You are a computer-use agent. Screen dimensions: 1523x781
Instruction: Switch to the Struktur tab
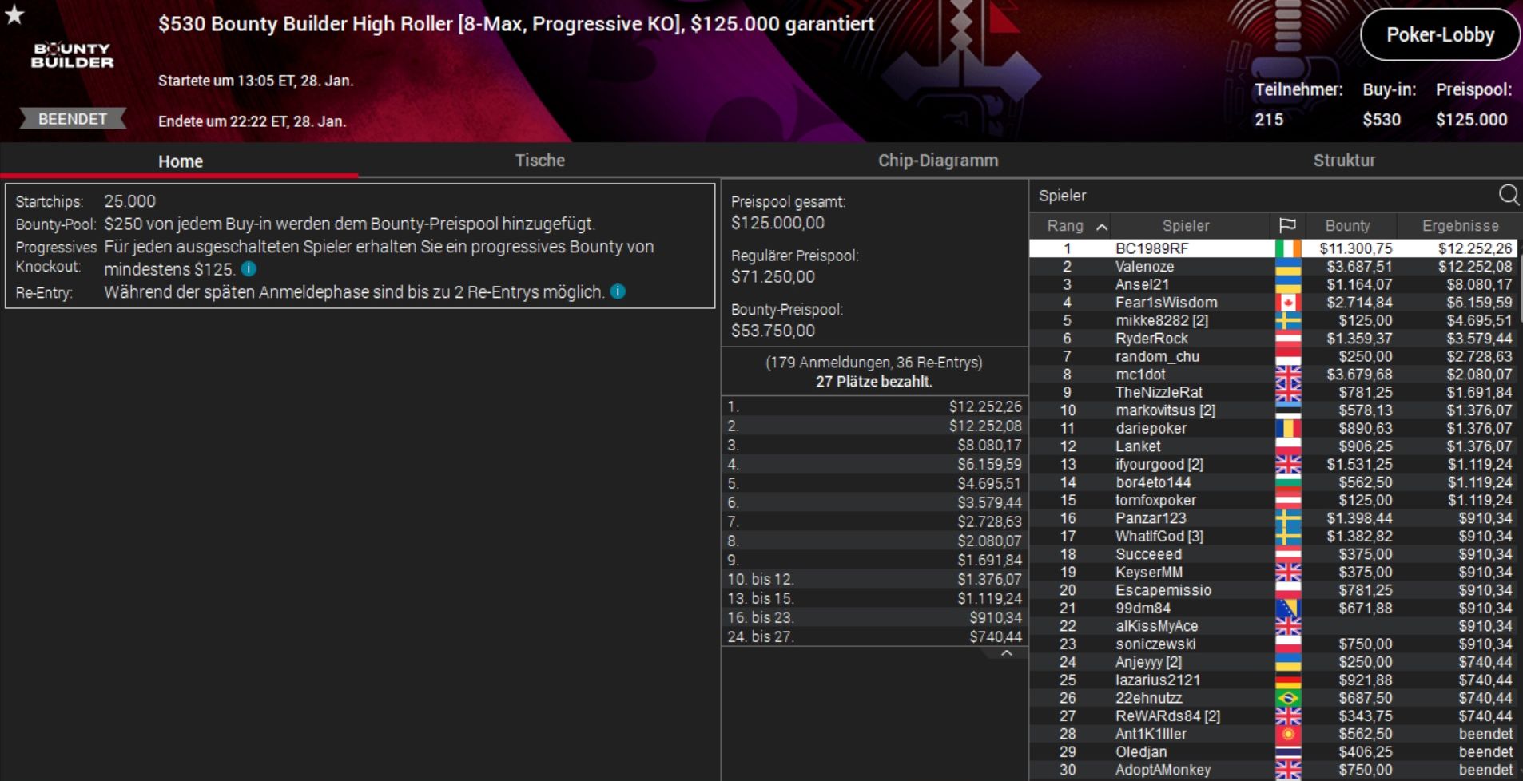coord(1344,161)
